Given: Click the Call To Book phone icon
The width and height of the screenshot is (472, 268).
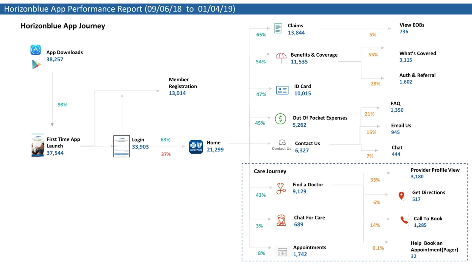Looking at the screenshot, I should point(404,220).
